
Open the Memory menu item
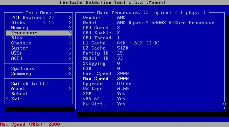pyautogui.click(x=38, y=28)
